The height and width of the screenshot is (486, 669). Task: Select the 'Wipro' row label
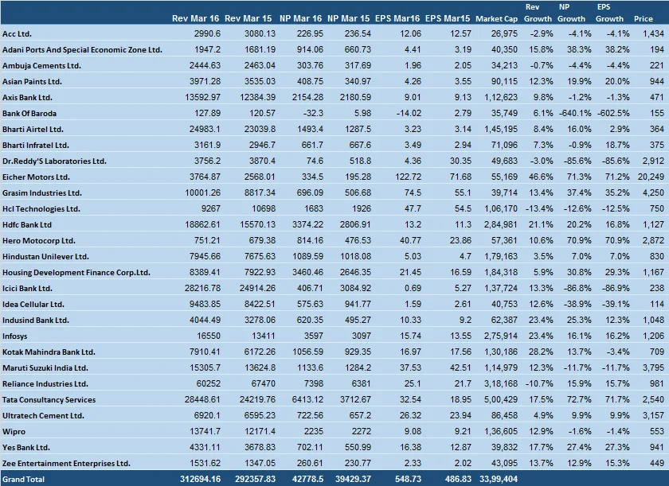click(14, 431)
